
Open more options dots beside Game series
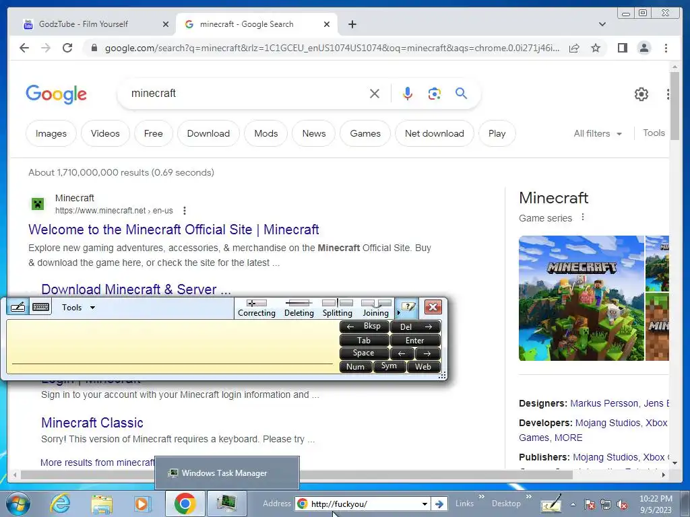pyautogui.click(x=583, y=217)
